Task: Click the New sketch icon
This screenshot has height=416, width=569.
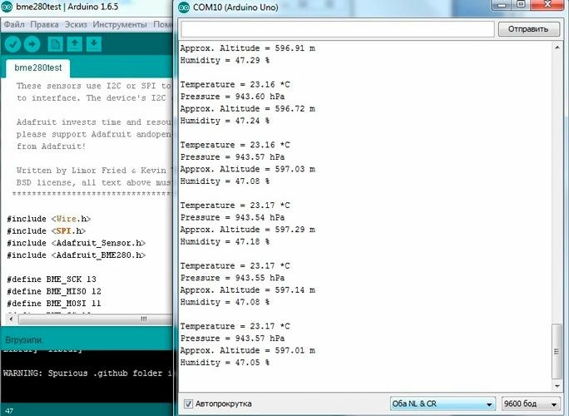Action: [x=56, y=44]
